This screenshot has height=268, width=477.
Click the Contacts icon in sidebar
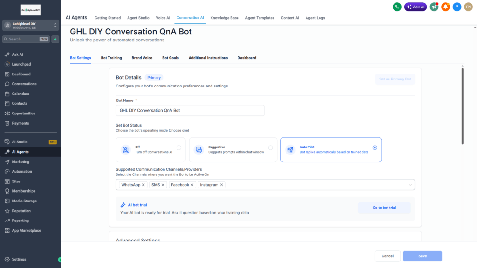pos(7,104)
